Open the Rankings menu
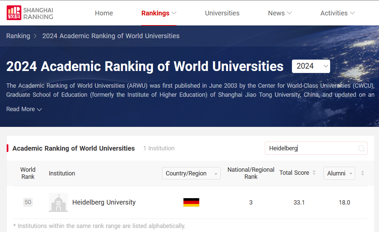 159,13
